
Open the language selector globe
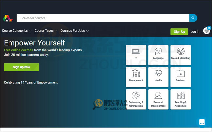pyautogui.click(x=207, y=31)
